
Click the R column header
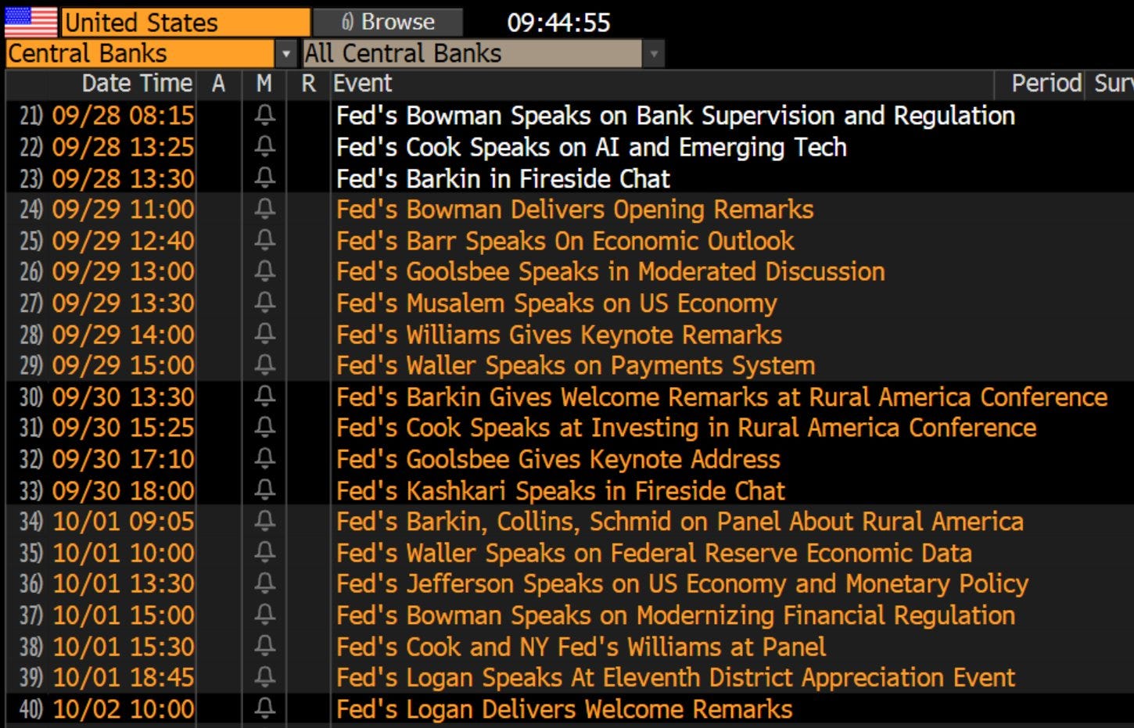(x=309, y=84)
